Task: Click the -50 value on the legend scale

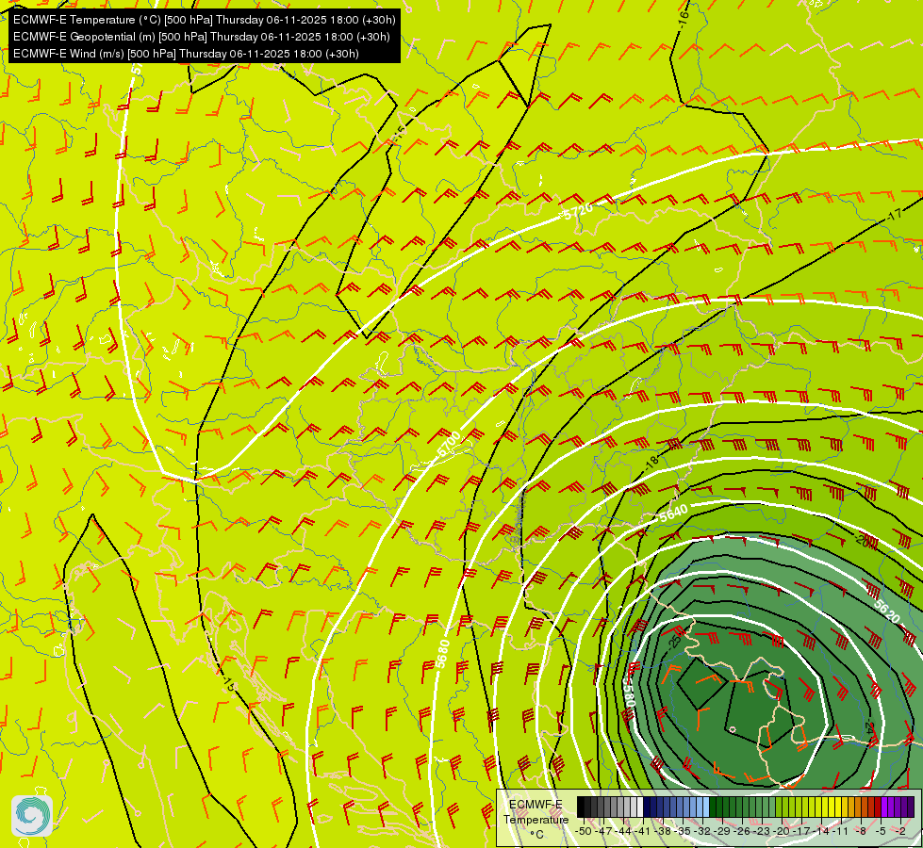Action: pos(584,831)
